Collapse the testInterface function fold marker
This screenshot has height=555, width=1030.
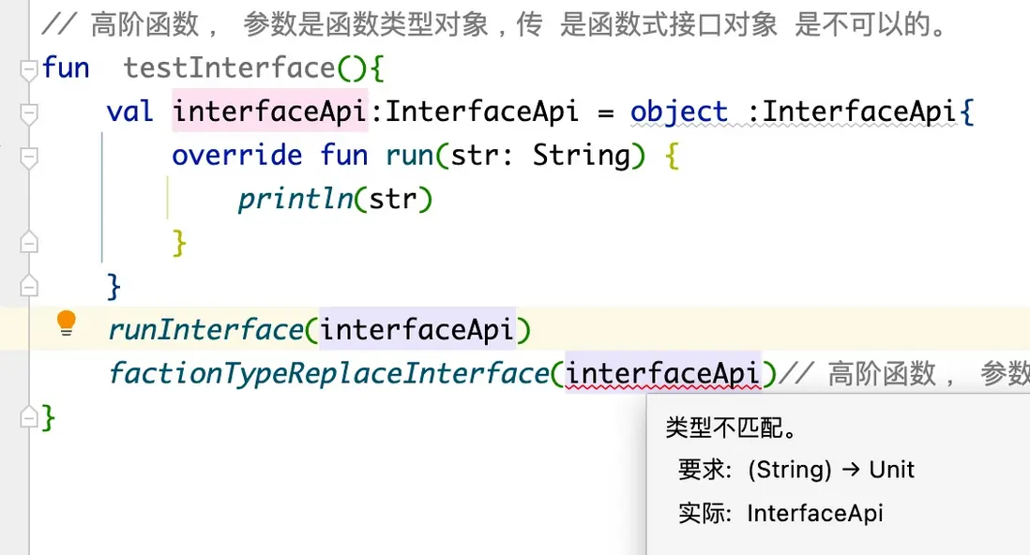(29, 70)
